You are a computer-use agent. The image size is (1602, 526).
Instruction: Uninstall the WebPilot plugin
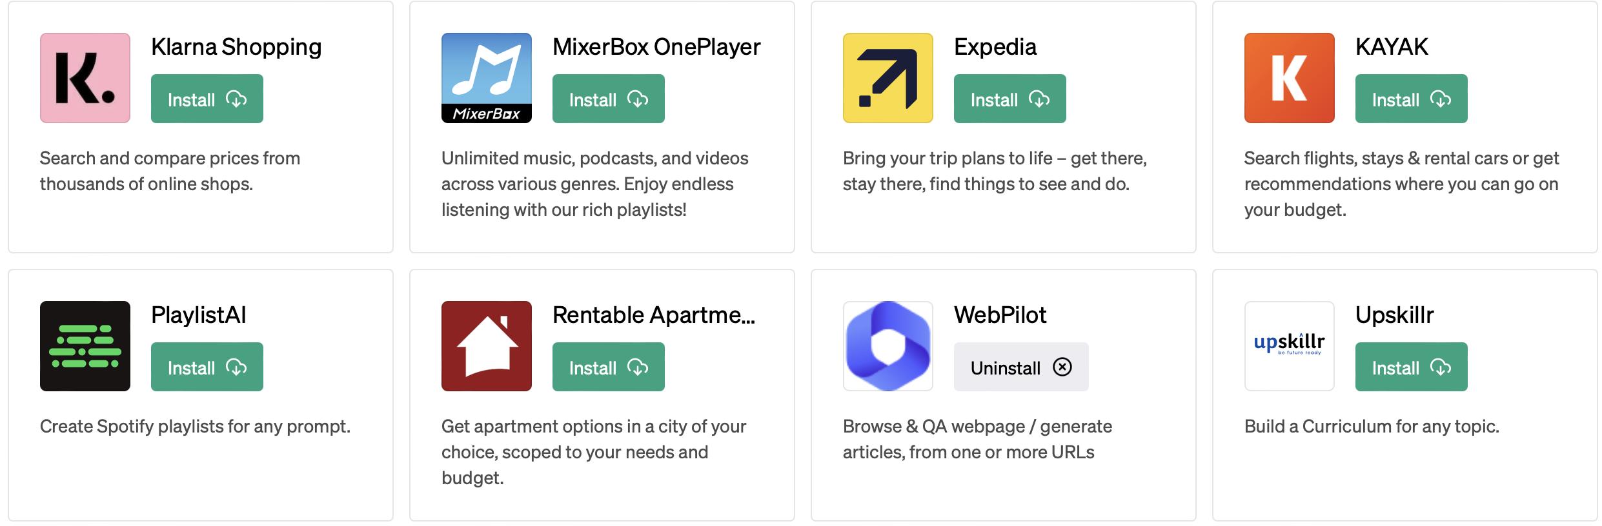pos(1021,367)
